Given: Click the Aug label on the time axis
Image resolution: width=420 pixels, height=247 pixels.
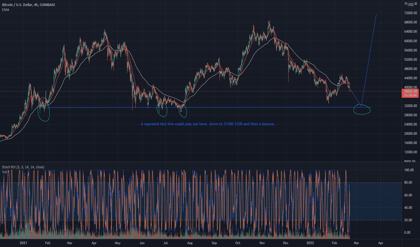Looking at the screenshot, I should [190, 243].
